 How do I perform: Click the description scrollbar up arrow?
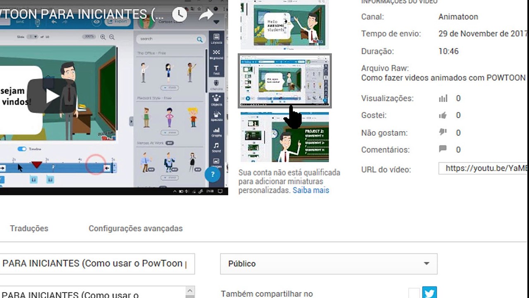pos(190,291)
